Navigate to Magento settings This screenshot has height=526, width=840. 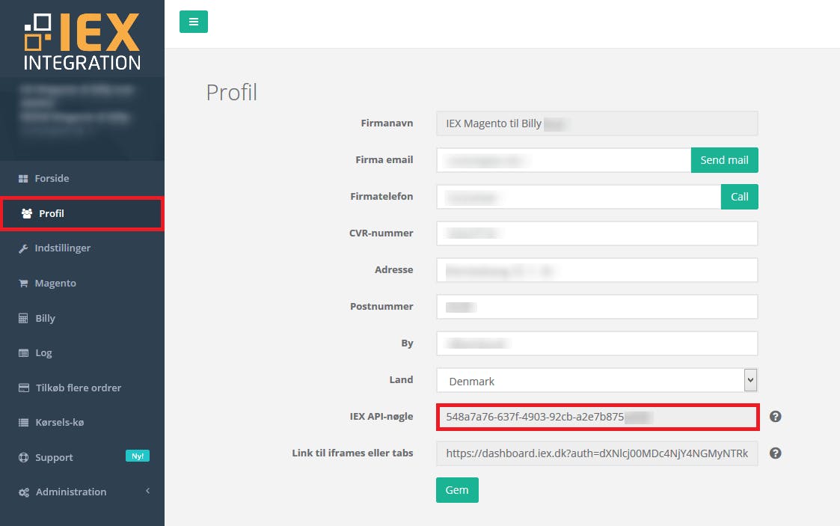point(82,283)
